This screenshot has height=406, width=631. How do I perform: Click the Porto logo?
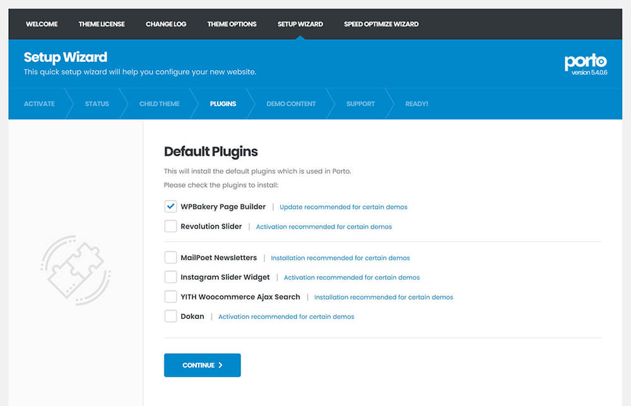(x=586, y=61)
